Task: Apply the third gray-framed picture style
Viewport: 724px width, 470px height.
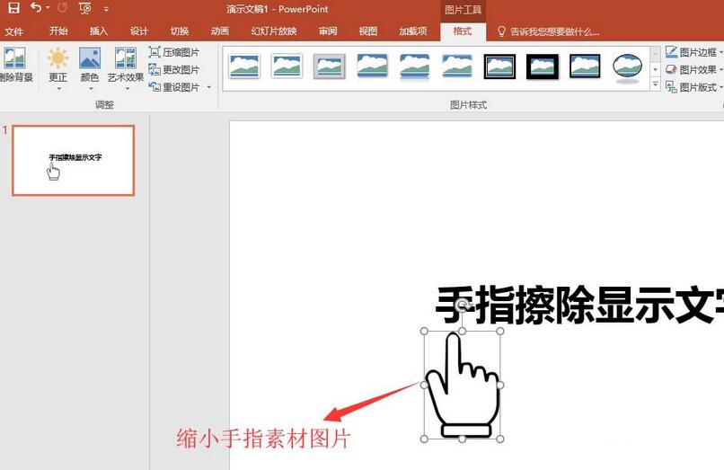Action: point(330,67)
